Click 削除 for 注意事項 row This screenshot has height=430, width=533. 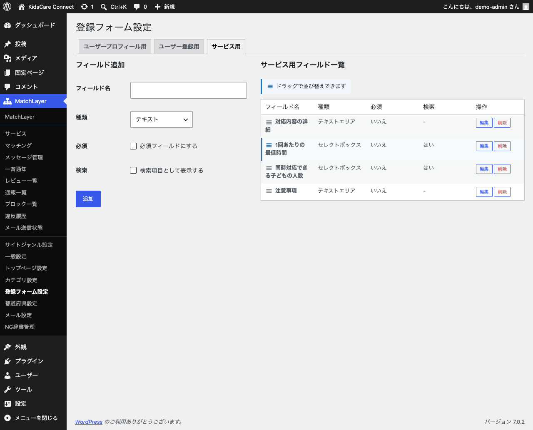tap(502, 192)
